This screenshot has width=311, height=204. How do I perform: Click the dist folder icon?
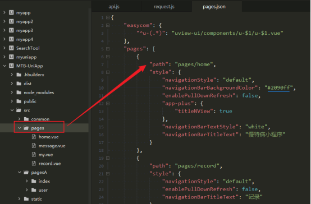pos(19,84)
